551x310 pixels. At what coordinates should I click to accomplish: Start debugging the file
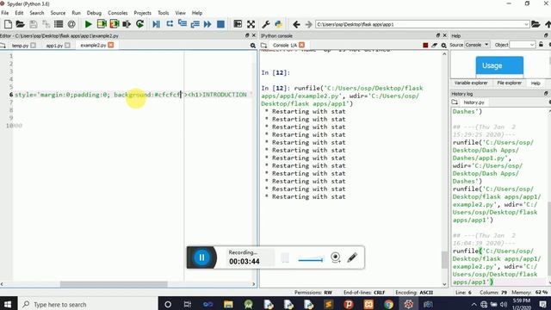click(x=157, y=24)
